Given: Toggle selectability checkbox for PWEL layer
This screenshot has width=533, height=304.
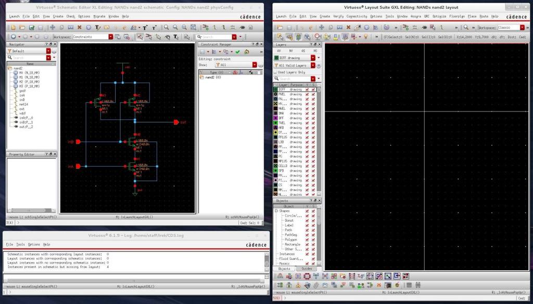Looking at the screenshot, I should click(313, 94).
